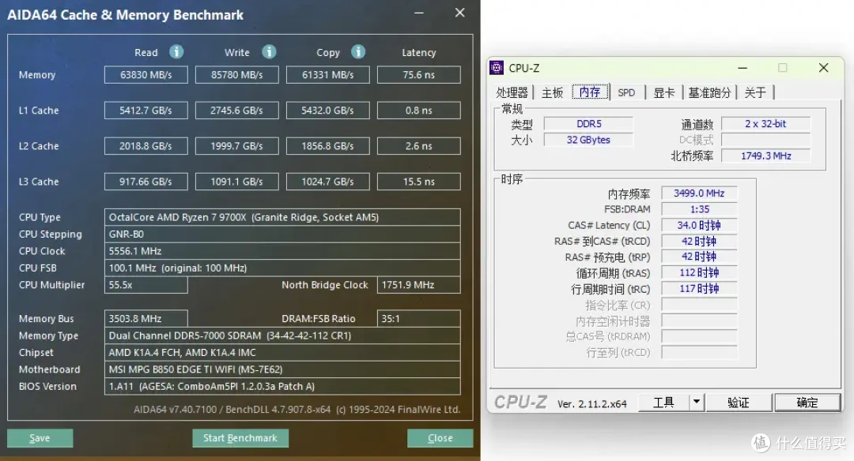Viewport: 854px width, 461px height.
Task: Select the 内存 tab in CPU-Z
Action: (590, 92)
